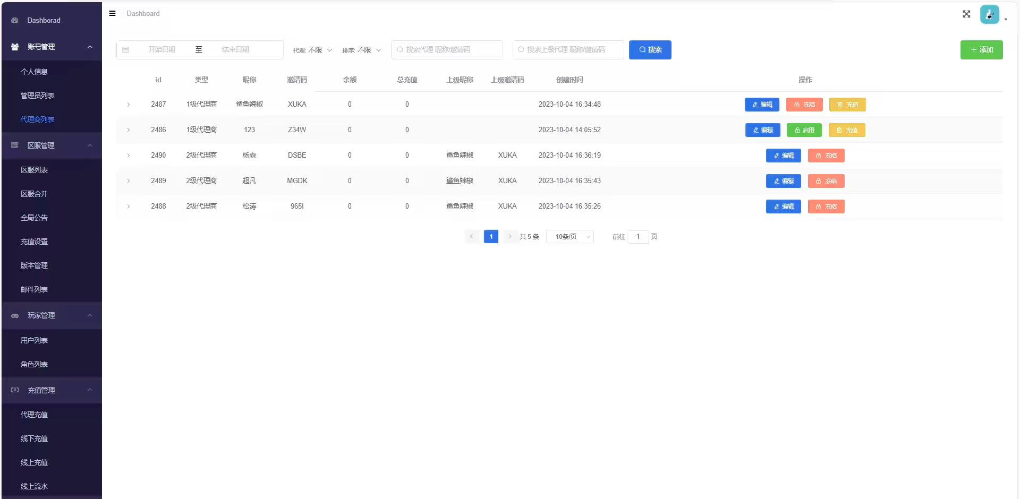Screen dimensions: 1020x499
Task: Click the 区服管理 list icon
Action: [x=15, y=145]
